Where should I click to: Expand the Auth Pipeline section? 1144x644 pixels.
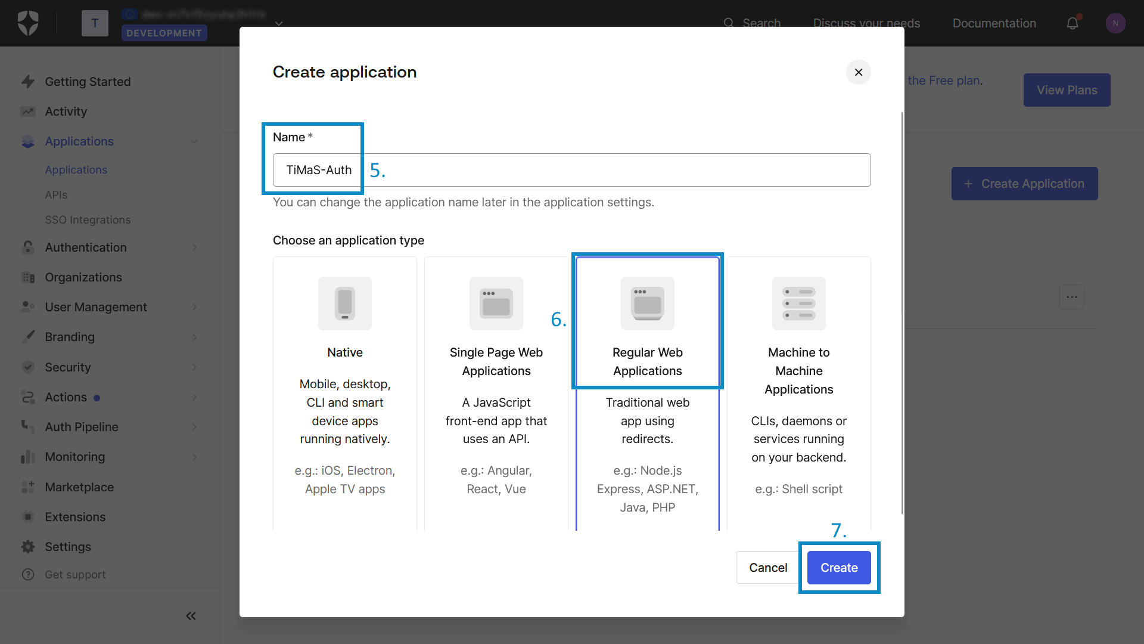coord(194,427)
